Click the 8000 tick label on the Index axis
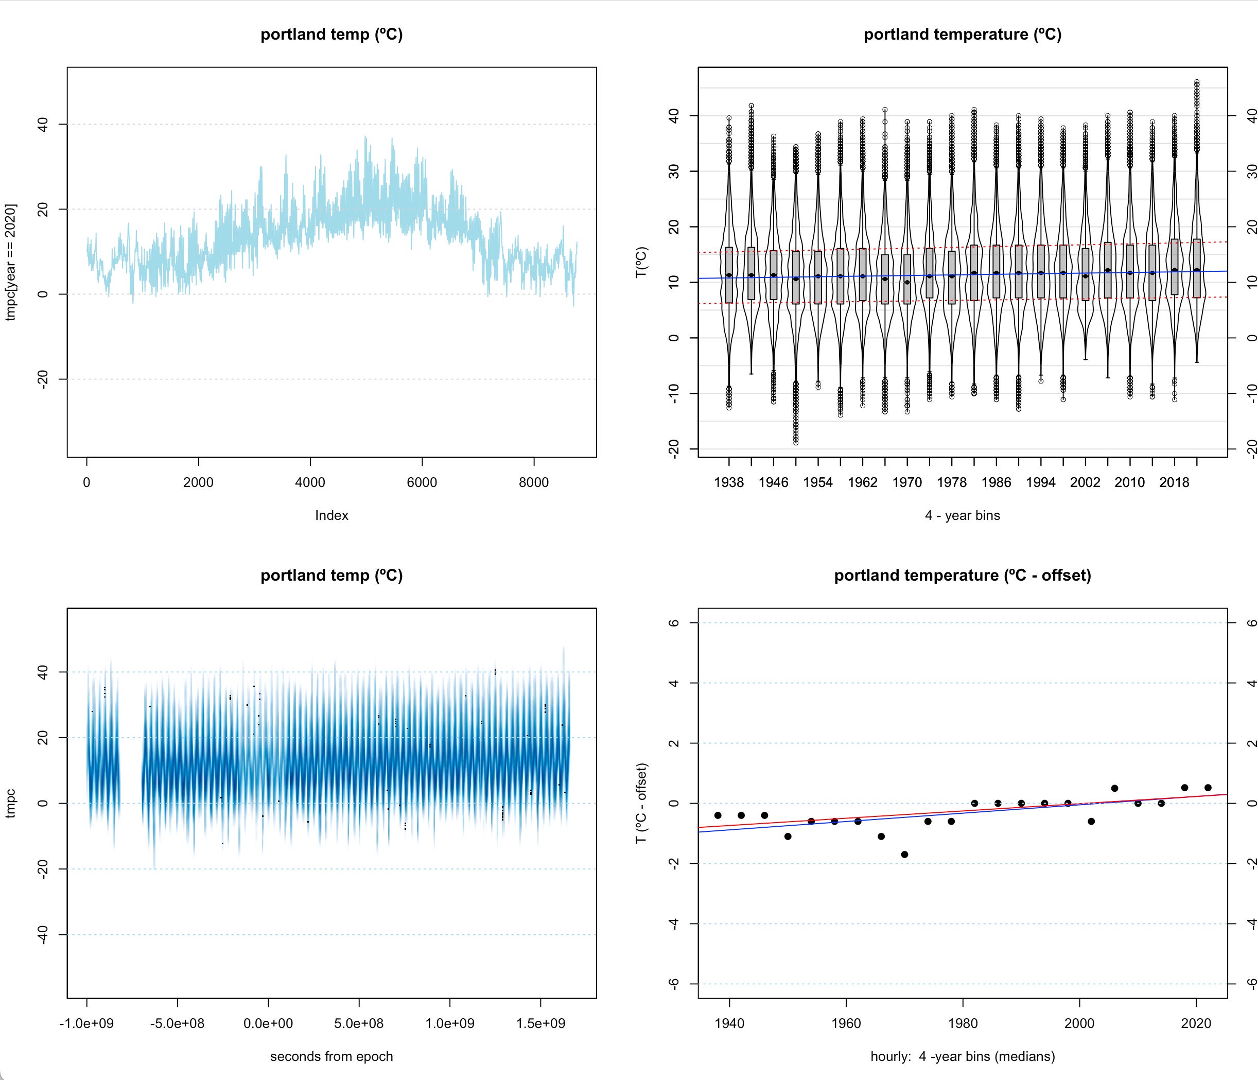Image resolution: width=1258 pixels, height=1080 pixels. pyautogui.click(x=534, y=483)
